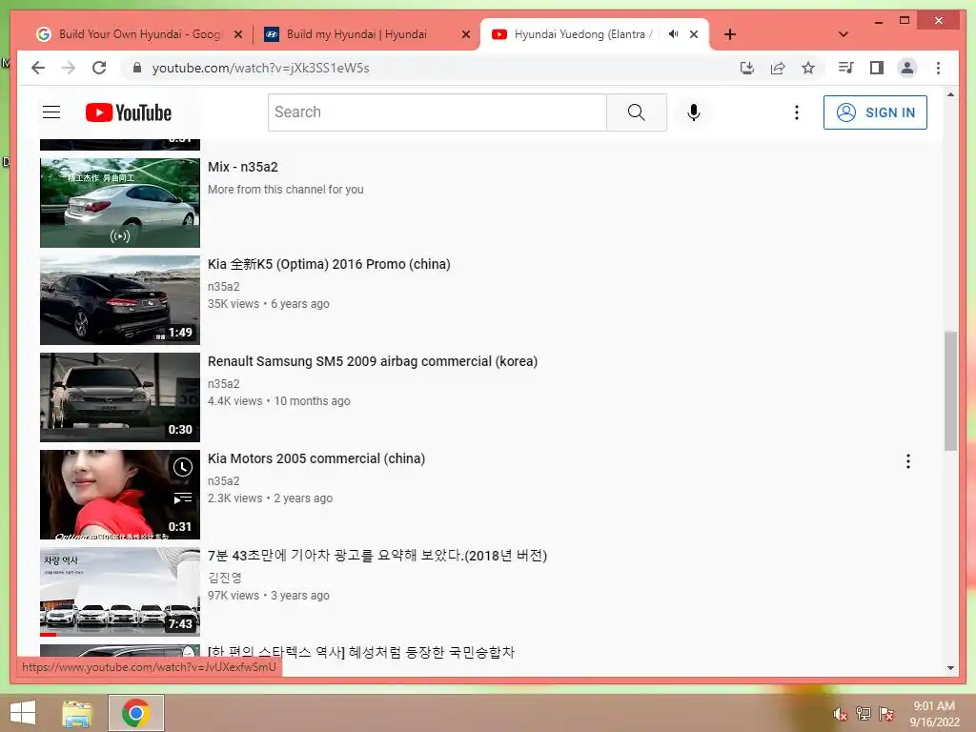This screenshot has width=976, height=732.
Task: Close the Hyundai Yuedong YouTube tab
Action: 694,35
